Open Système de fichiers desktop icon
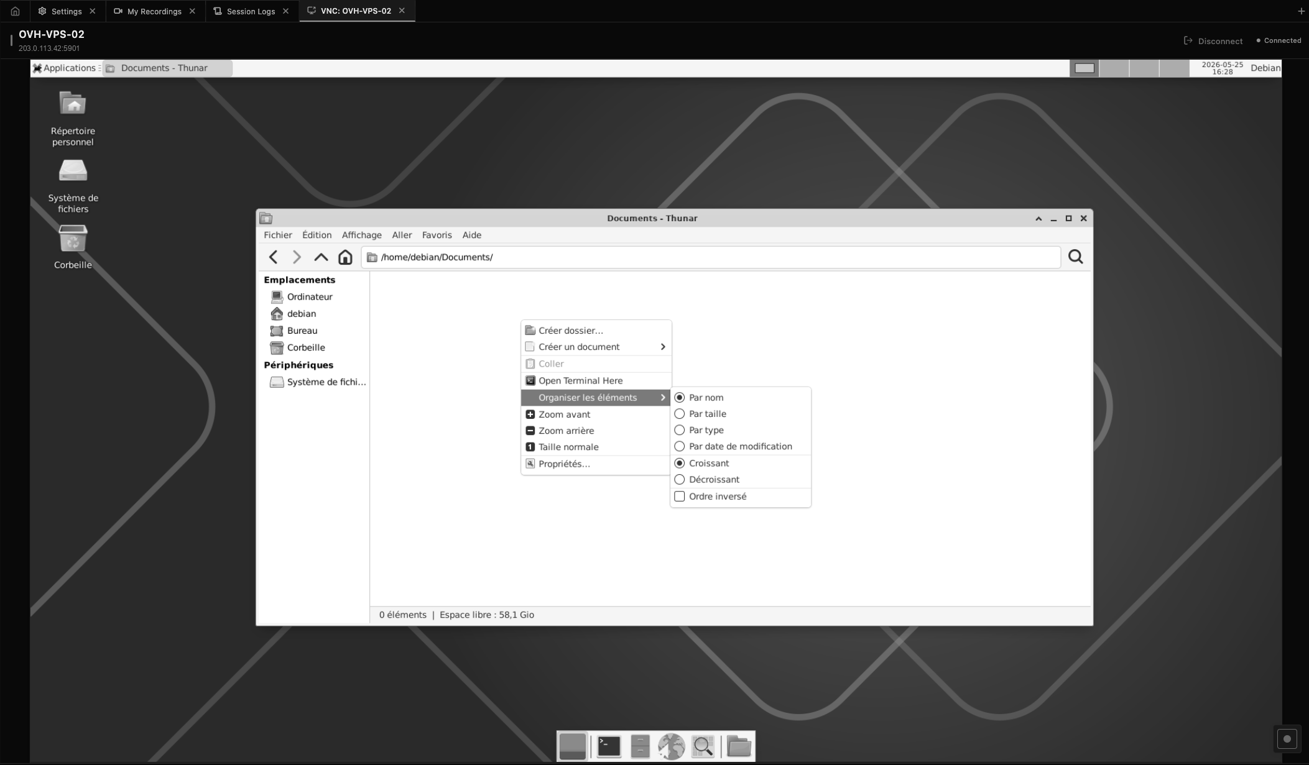 click(73, 185)
